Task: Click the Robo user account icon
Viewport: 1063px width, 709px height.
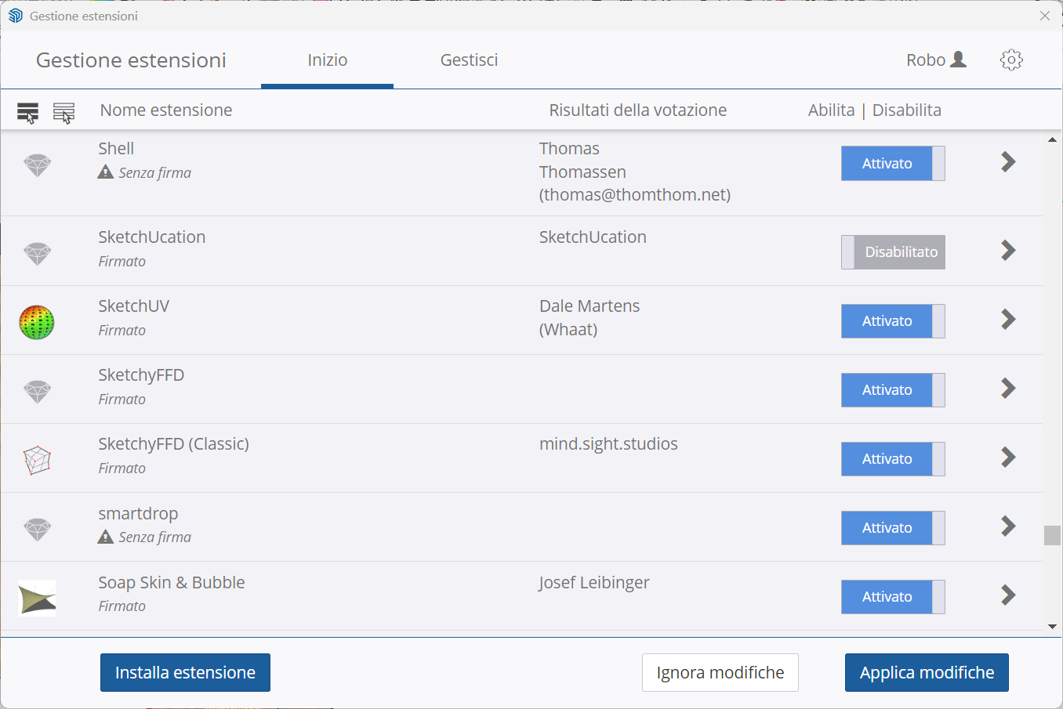Action: coord(957,60)
